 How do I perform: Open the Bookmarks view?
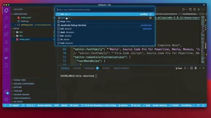(x=6, y=66)
